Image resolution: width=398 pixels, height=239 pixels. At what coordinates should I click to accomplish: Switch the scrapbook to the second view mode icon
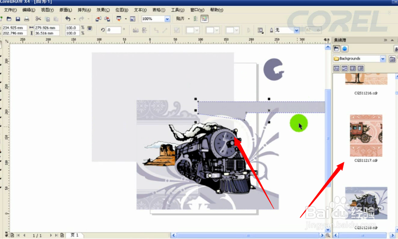tap(344, 68)
